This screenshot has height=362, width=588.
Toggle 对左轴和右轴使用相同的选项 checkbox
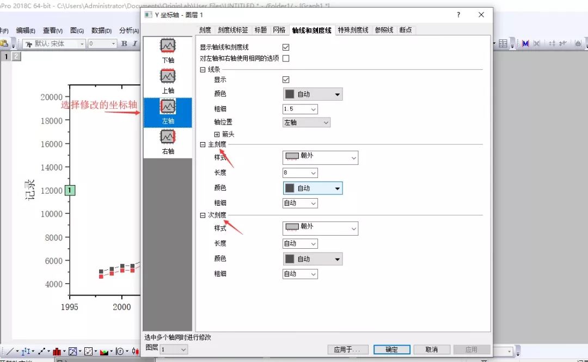(286, 58)
